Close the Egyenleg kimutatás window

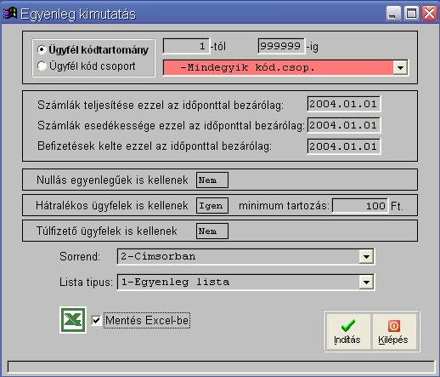pos(429,13)
